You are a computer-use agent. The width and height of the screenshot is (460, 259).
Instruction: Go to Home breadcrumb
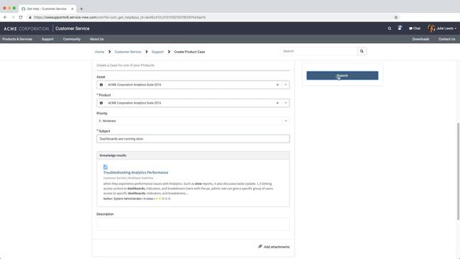(x=99, y=52)
